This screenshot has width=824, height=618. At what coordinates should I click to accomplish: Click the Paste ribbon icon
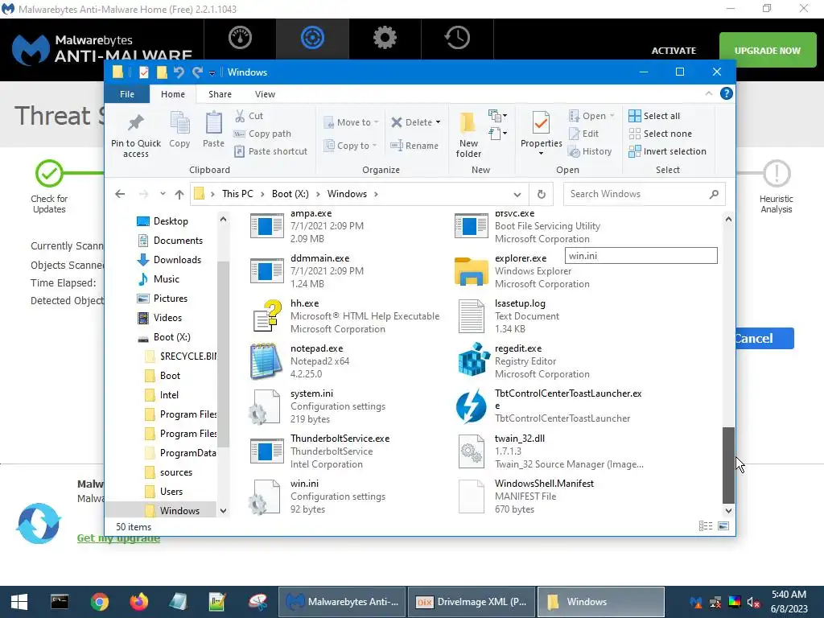[x=213, y=123]
